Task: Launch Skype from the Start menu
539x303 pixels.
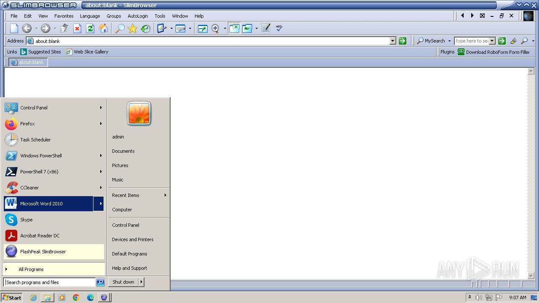Action: [x=53, y=220]
